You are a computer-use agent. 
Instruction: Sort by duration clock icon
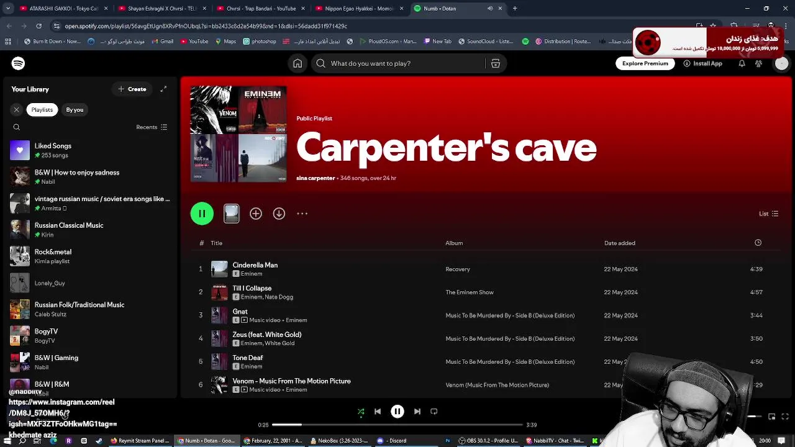coord(758,243)
